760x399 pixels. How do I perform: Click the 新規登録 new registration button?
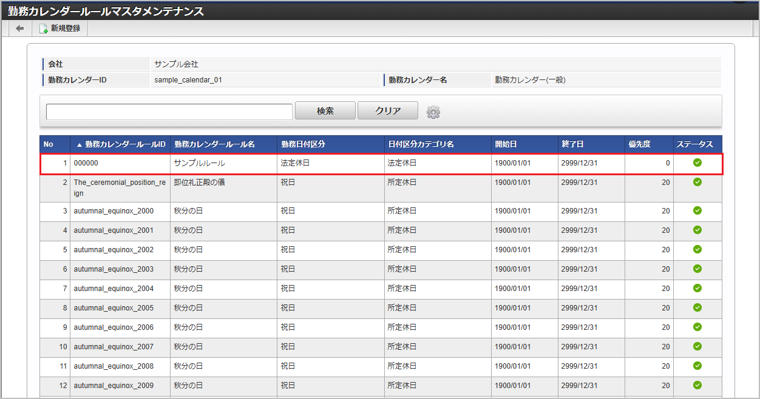(59, 29)
